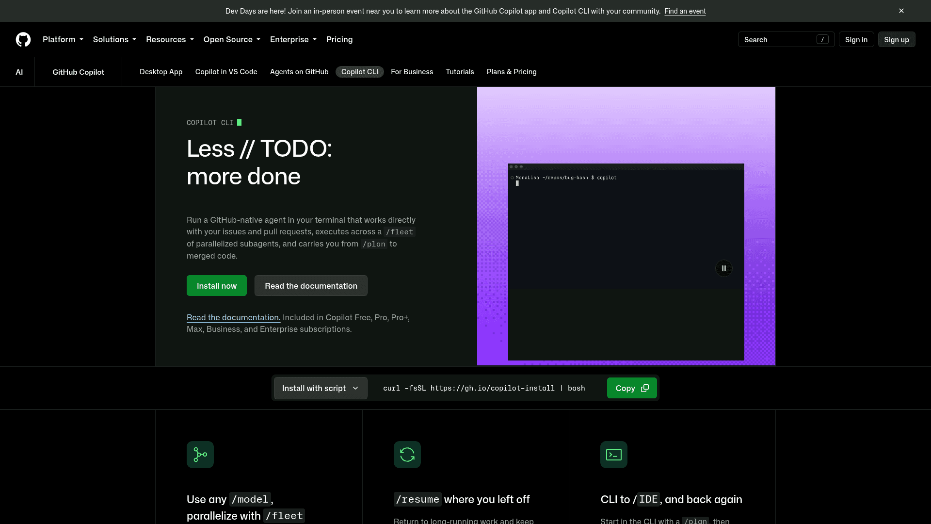Go to the Pricing page
The image size is (931, 524).
pyautogui.click(x=339, y=39)
